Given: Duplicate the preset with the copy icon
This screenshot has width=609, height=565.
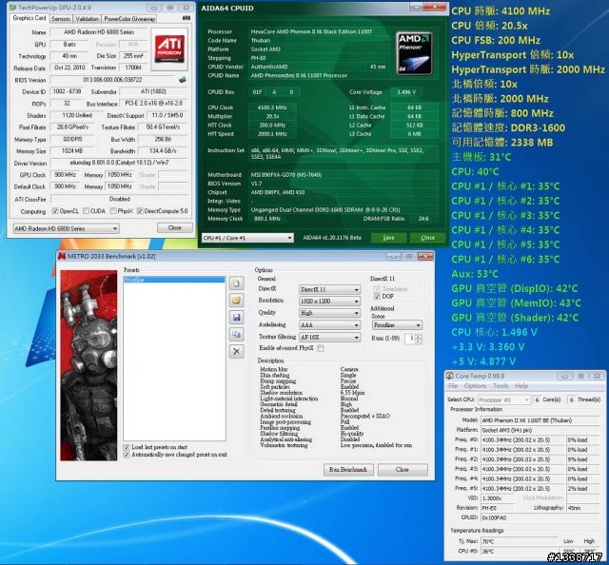Looking at the screenshot, I should [x=236, y=335].
